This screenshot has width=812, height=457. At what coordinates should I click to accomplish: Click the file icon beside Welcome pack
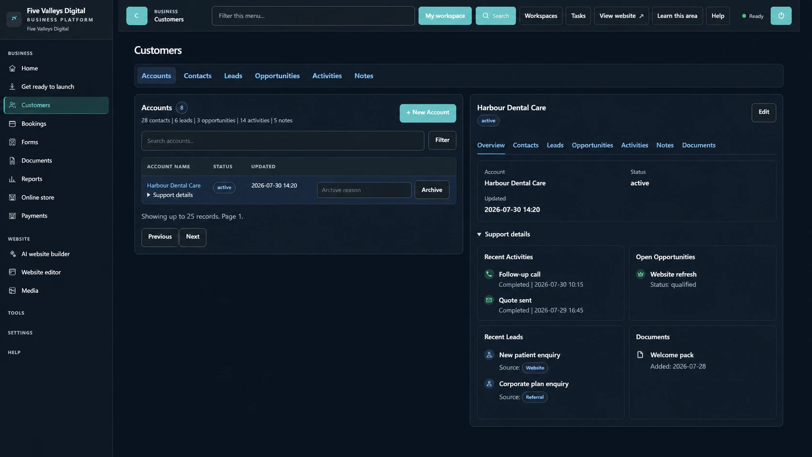click(x=640, y=355)
